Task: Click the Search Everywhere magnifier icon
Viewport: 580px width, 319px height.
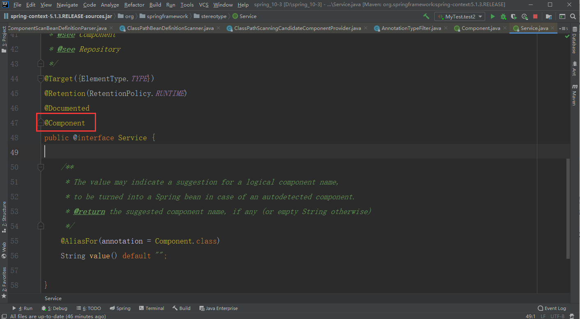Action: click(x=573, y=16)
